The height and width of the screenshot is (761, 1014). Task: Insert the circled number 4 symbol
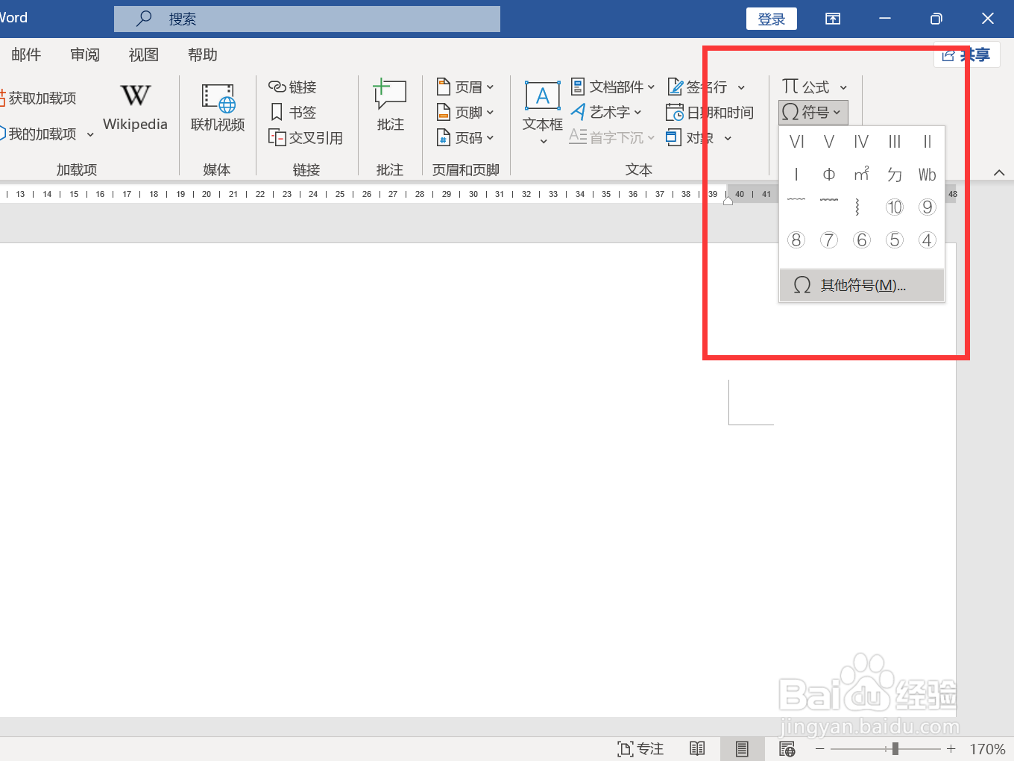coord(927,240)
